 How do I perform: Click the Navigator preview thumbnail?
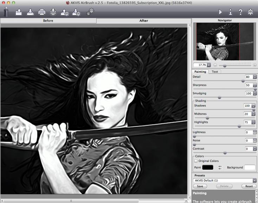(x=225, y=41)
